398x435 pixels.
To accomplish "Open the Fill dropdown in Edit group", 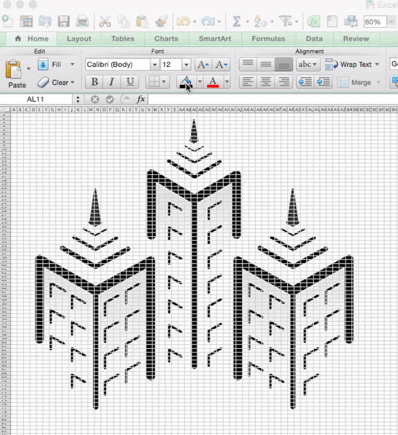I will coord(56,65).
